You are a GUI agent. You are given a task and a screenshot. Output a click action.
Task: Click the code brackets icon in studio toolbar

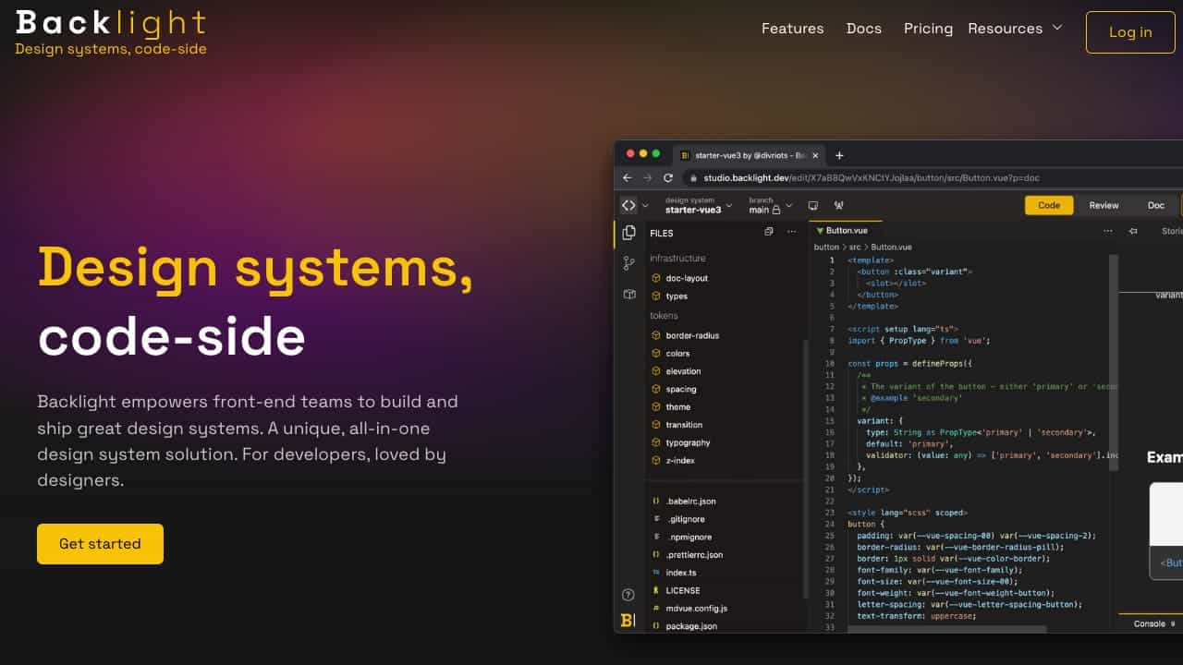tap(628, 205)
